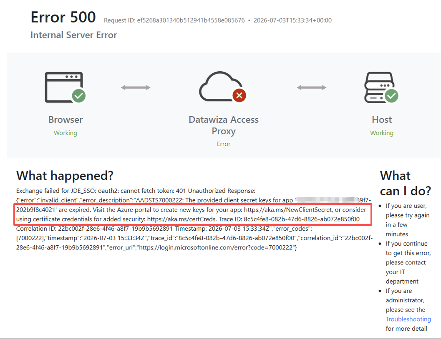Click the Trace ID value text

pos(302,219)
